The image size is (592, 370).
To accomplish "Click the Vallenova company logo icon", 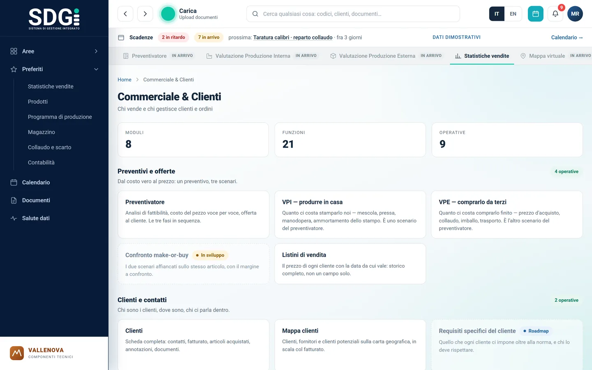I will point(17,353).
